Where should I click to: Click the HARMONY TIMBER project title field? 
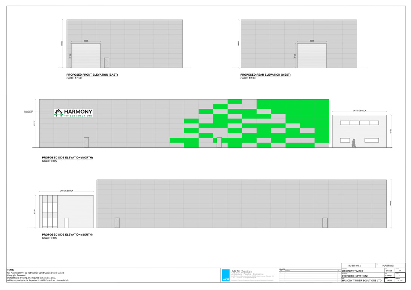pos(352,271)
